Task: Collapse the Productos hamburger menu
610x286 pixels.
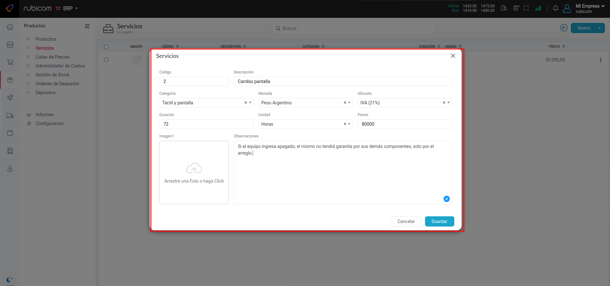Action: (x=87, y=26)
